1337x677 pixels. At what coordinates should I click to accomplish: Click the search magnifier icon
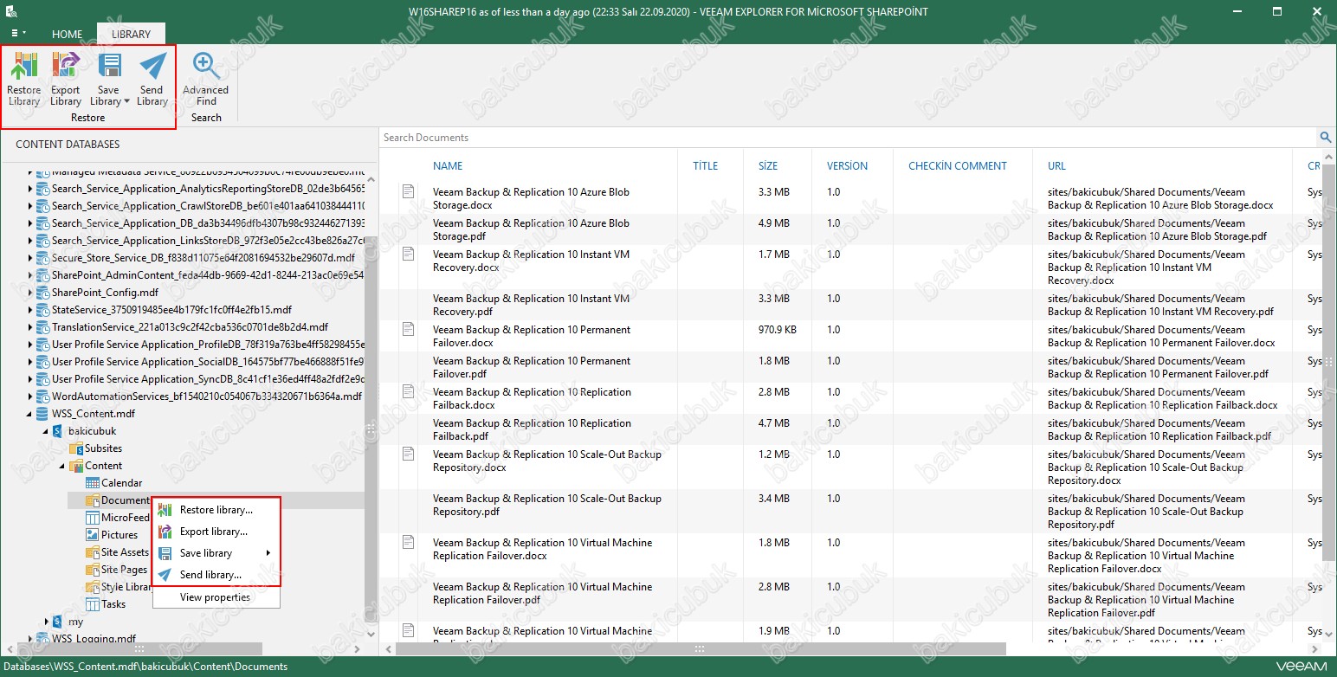[x=1325, y=138]
